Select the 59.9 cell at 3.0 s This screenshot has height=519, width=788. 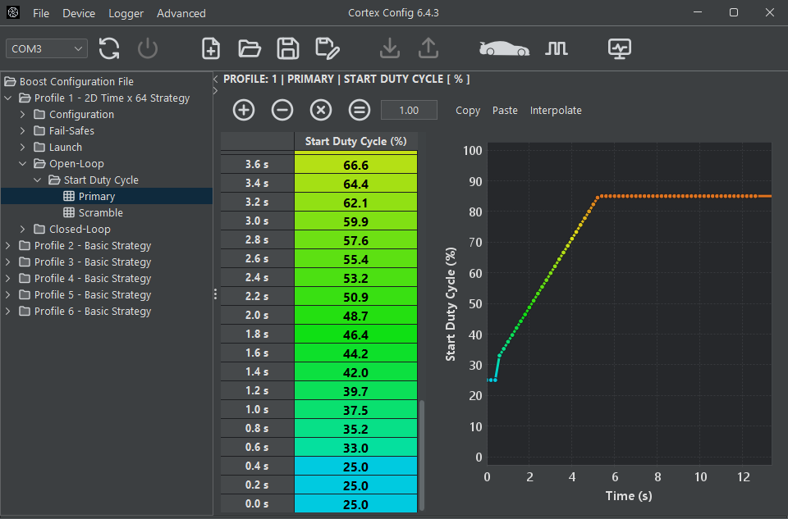(x=355, y=221)
